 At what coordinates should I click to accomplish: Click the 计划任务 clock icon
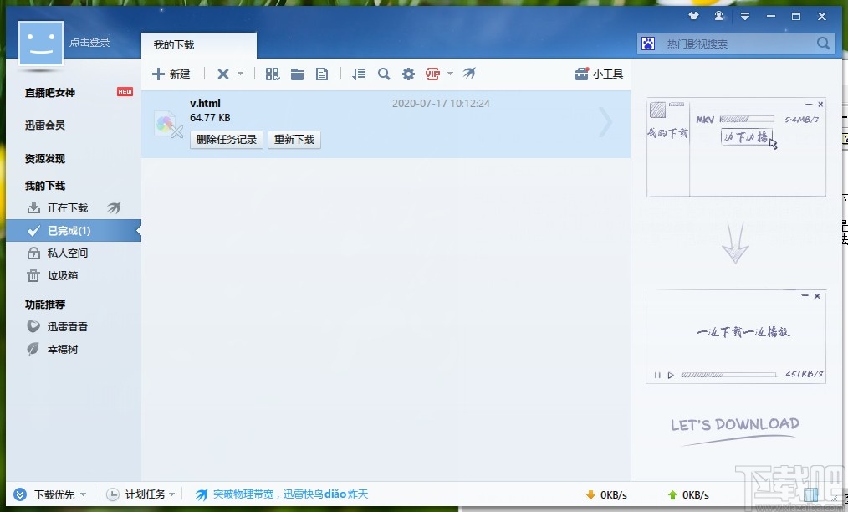(x=113, y=494)
